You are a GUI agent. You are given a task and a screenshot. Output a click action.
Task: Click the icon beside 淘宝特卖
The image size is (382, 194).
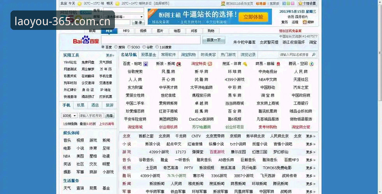[210, 64]
